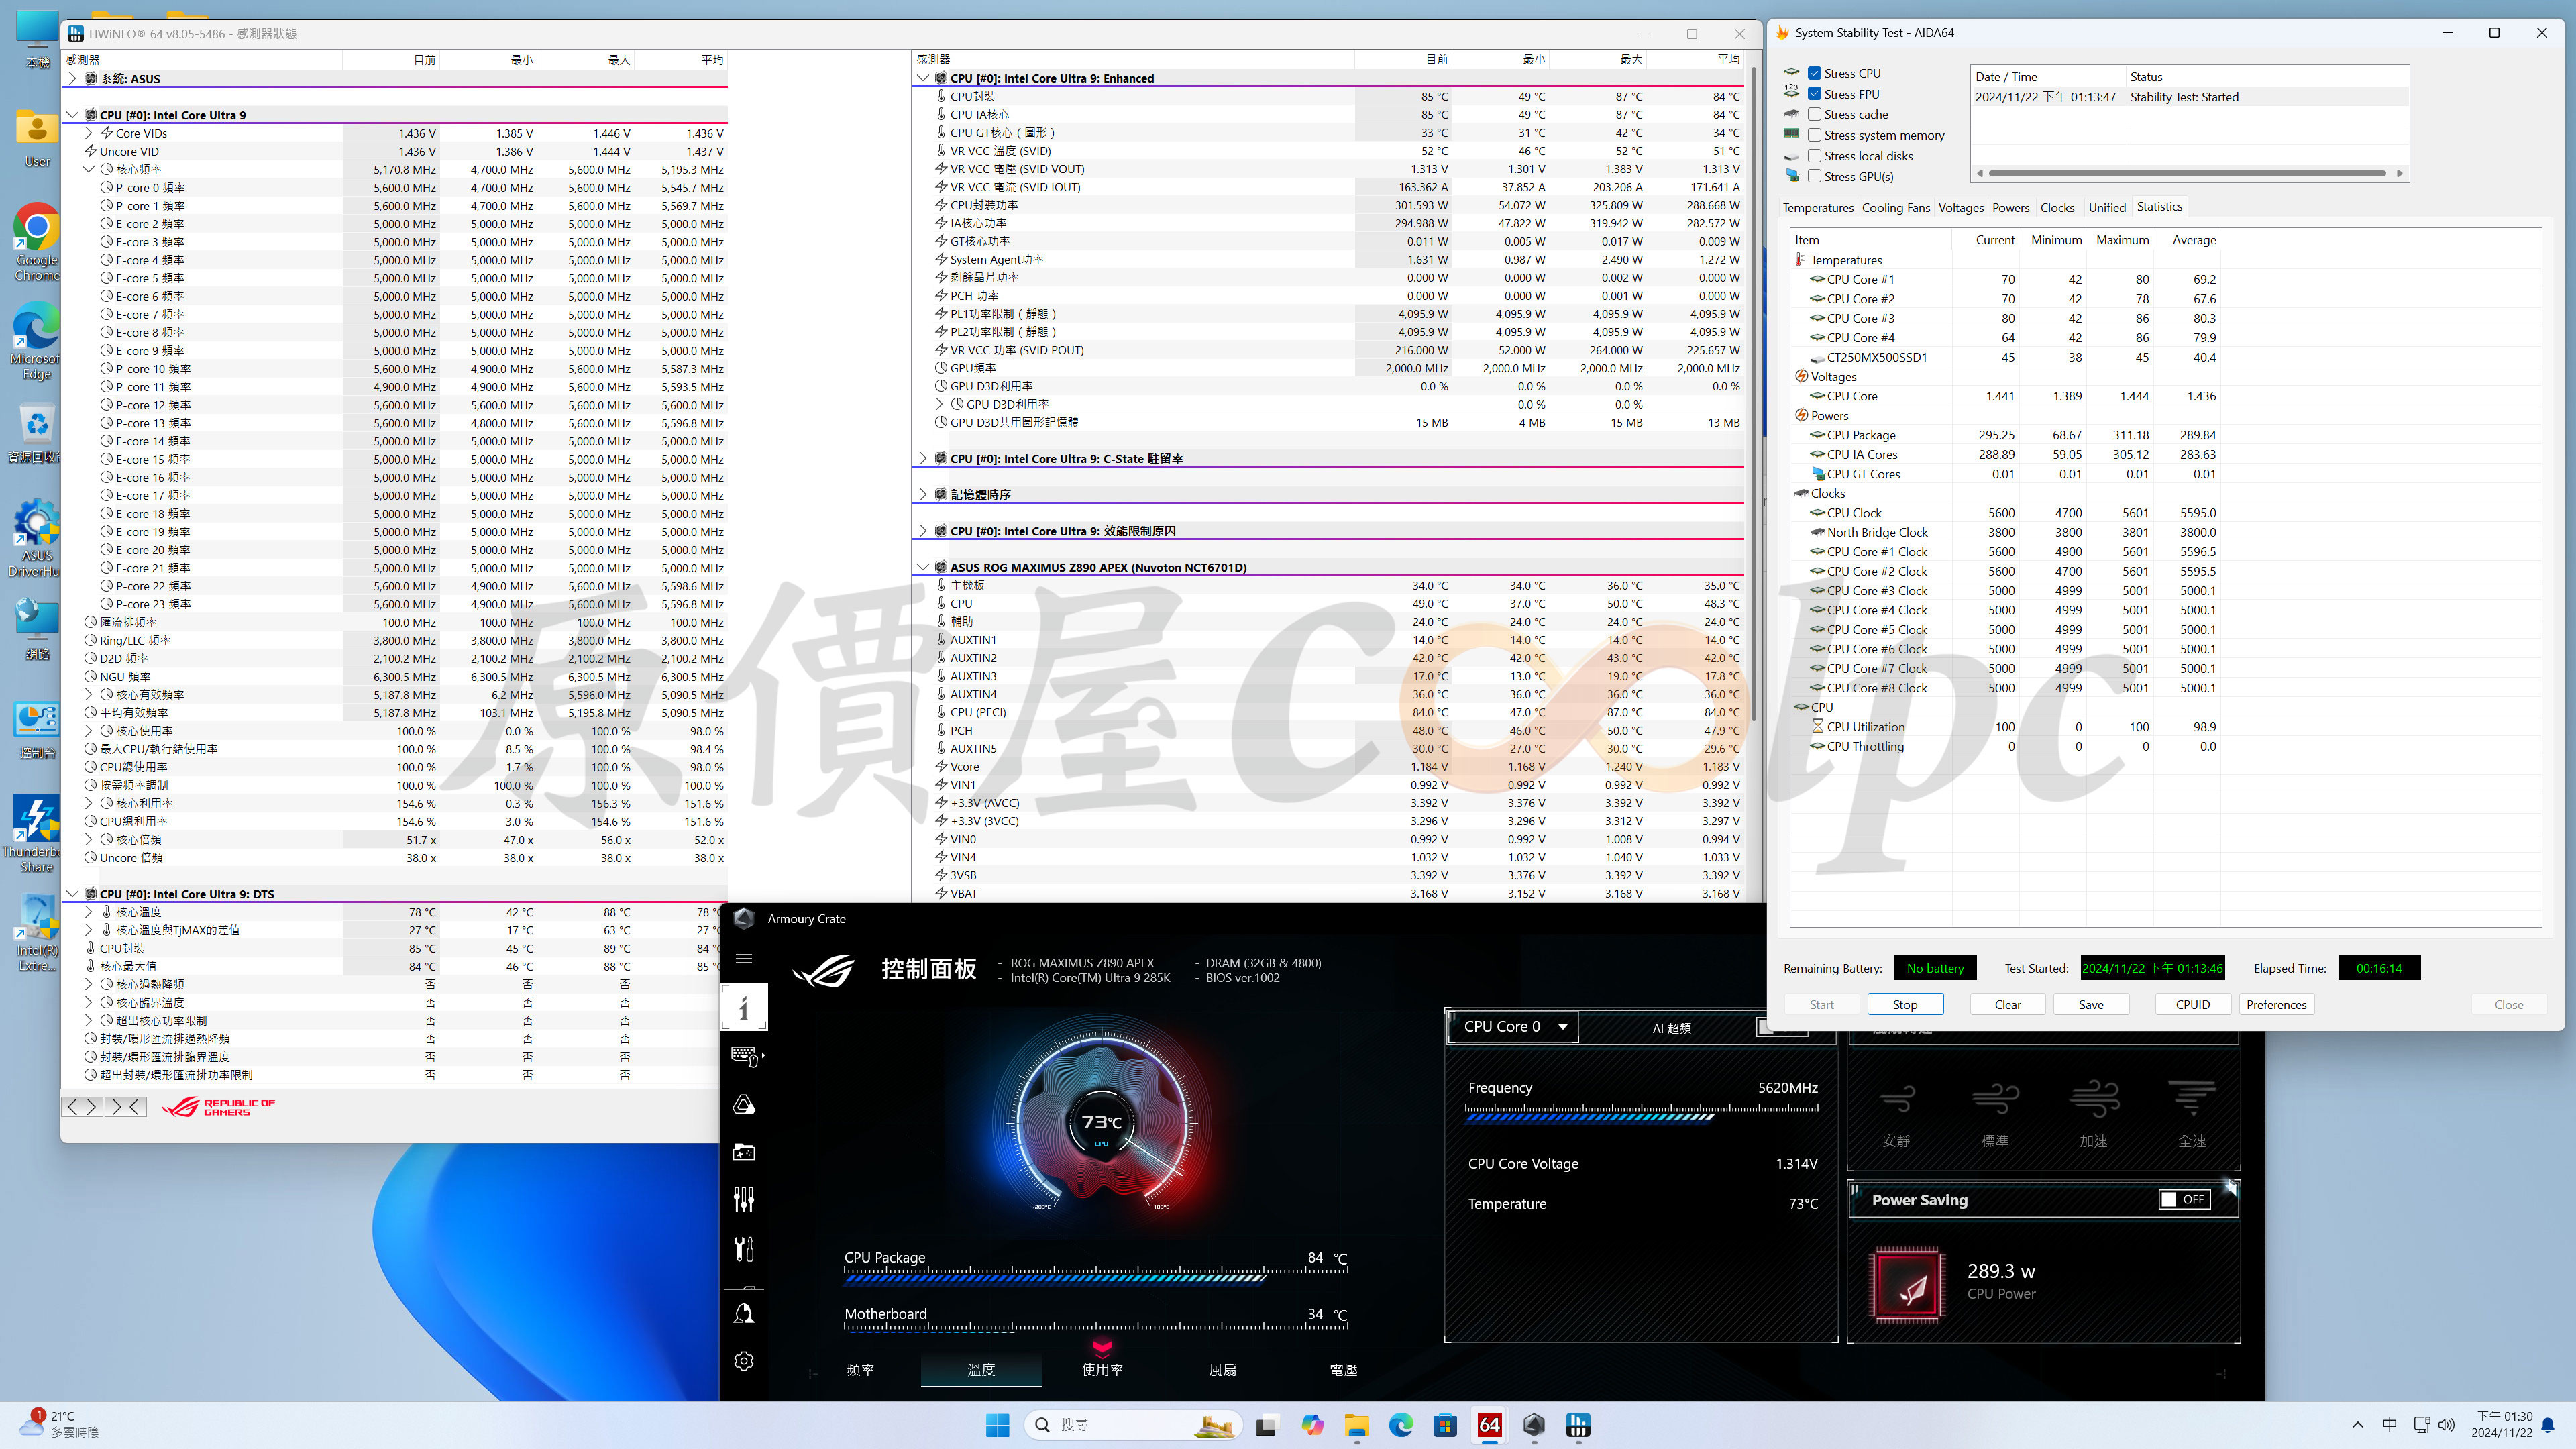Stop the AIDA64 stability test

[x=1905, y=1004]
